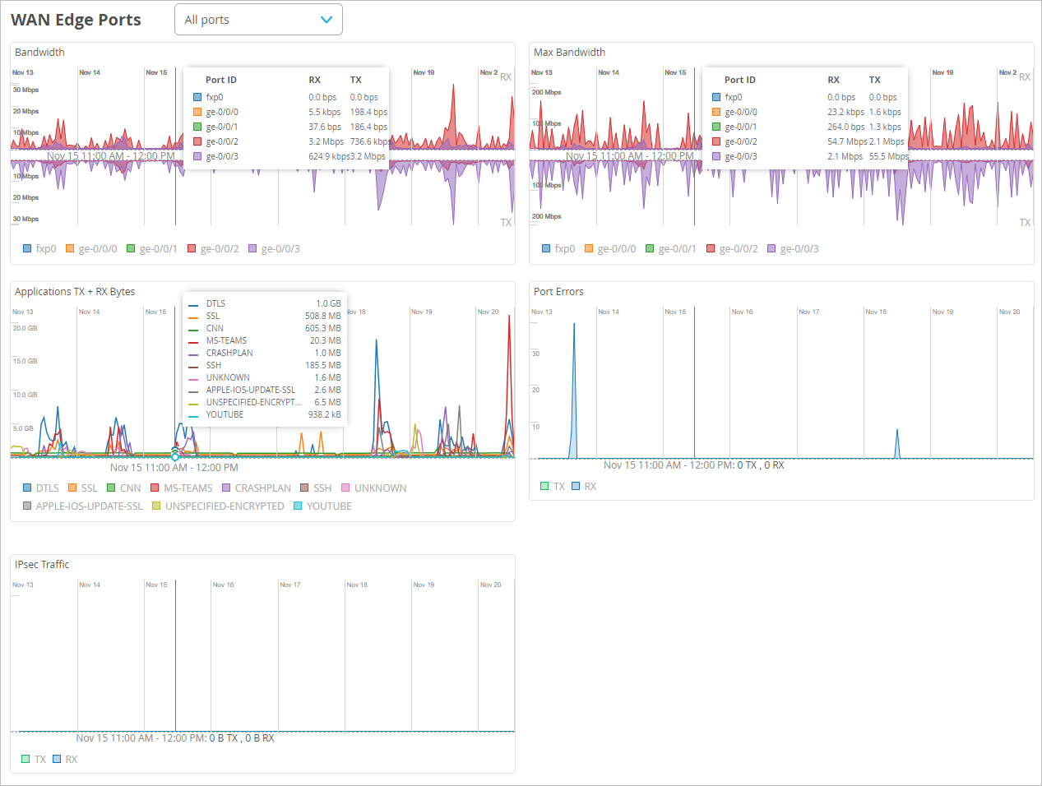
Task: Toggle TX series in IPsec Traffic legend
Action: (34, 759)
